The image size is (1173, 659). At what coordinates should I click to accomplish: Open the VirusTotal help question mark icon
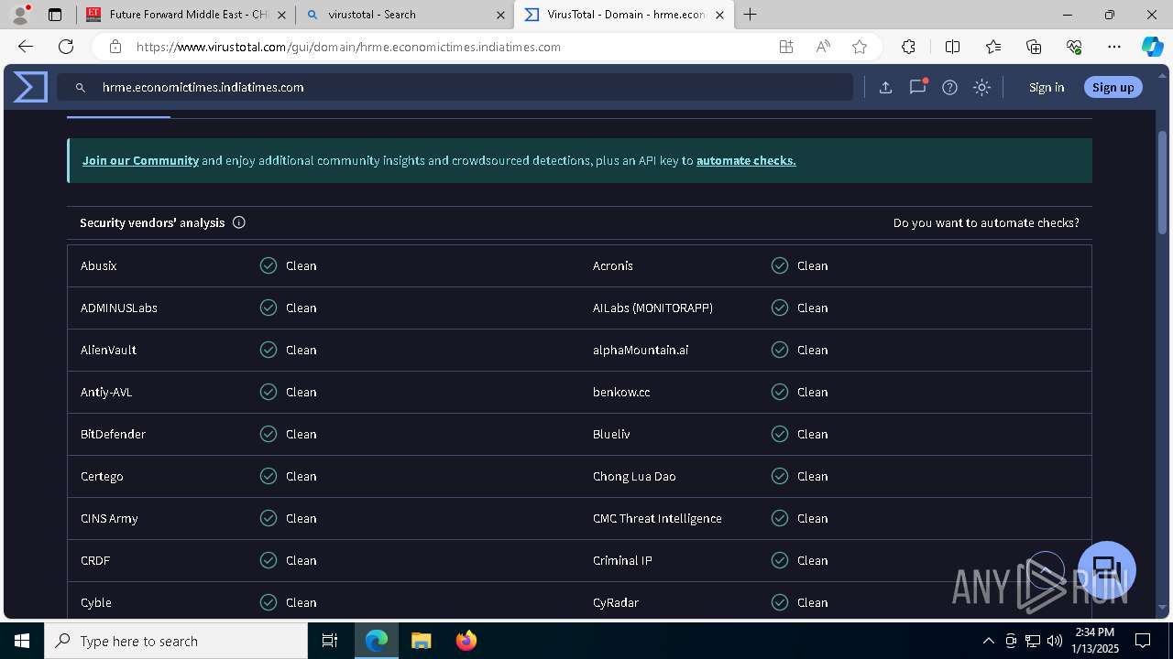[x=949, y=87]
